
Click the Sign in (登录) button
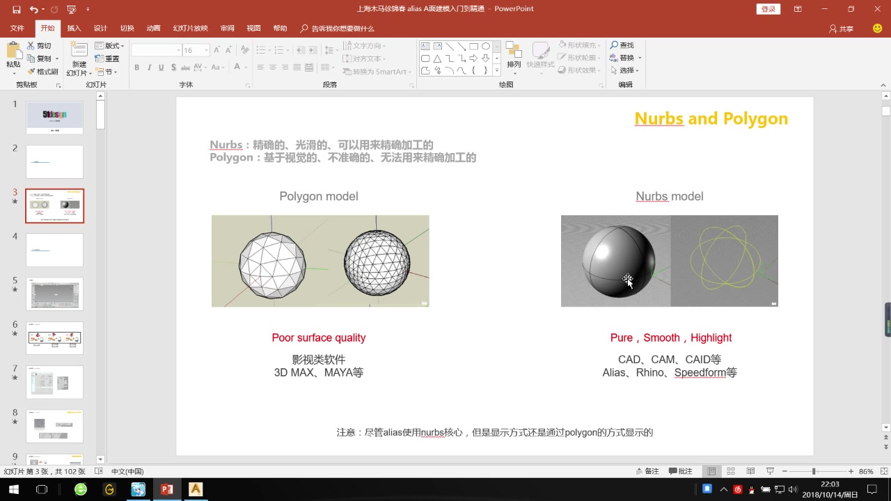pos(768,9)
